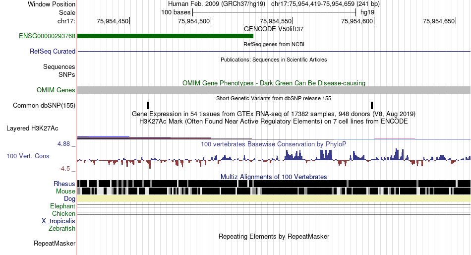
Task: Click the Dog alignment row label
Action: 69,199
